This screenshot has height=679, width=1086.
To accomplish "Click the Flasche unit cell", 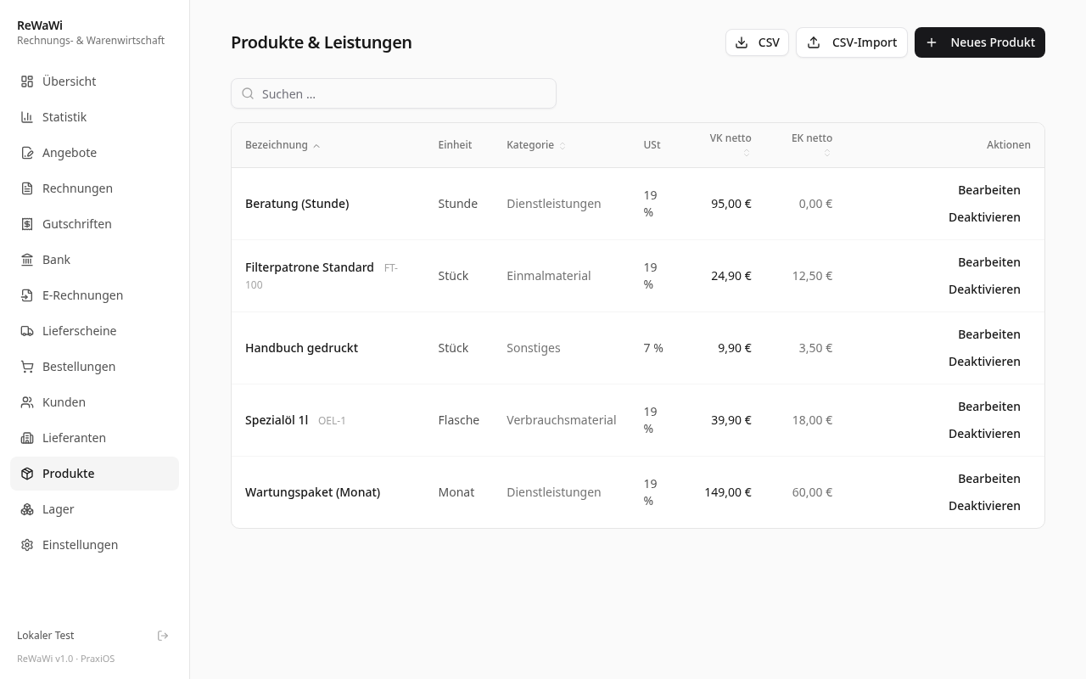I will (458, 420).
